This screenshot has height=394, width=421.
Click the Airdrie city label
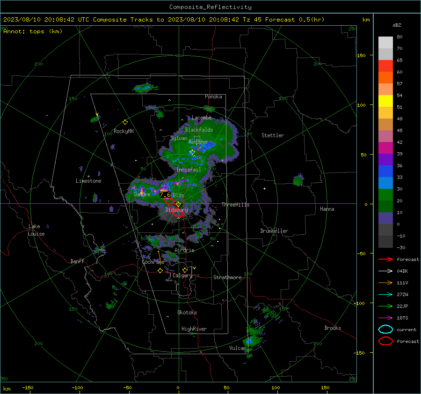[184, 250]
